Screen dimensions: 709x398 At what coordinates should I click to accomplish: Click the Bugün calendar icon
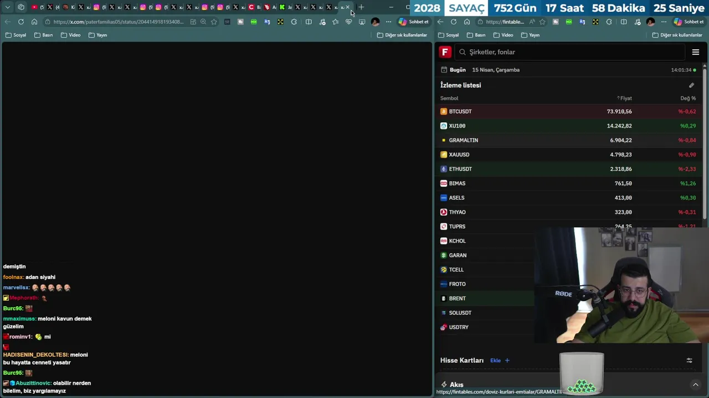coord(444,70)
